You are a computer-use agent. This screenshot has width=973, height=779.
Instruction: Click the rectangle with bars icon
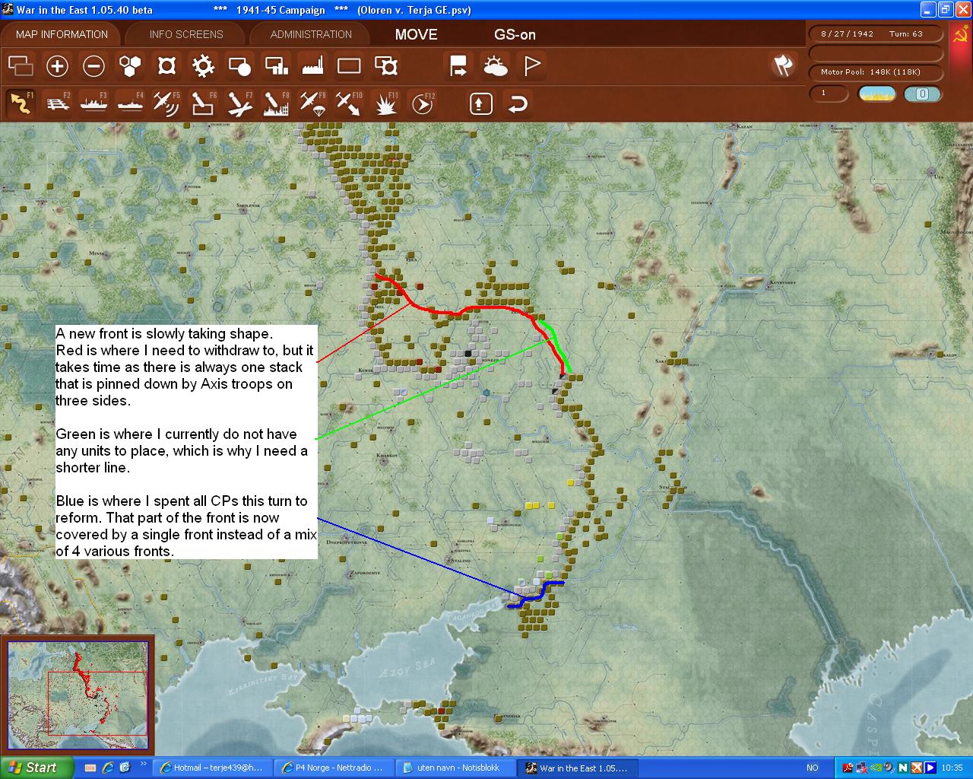point(276,66)
